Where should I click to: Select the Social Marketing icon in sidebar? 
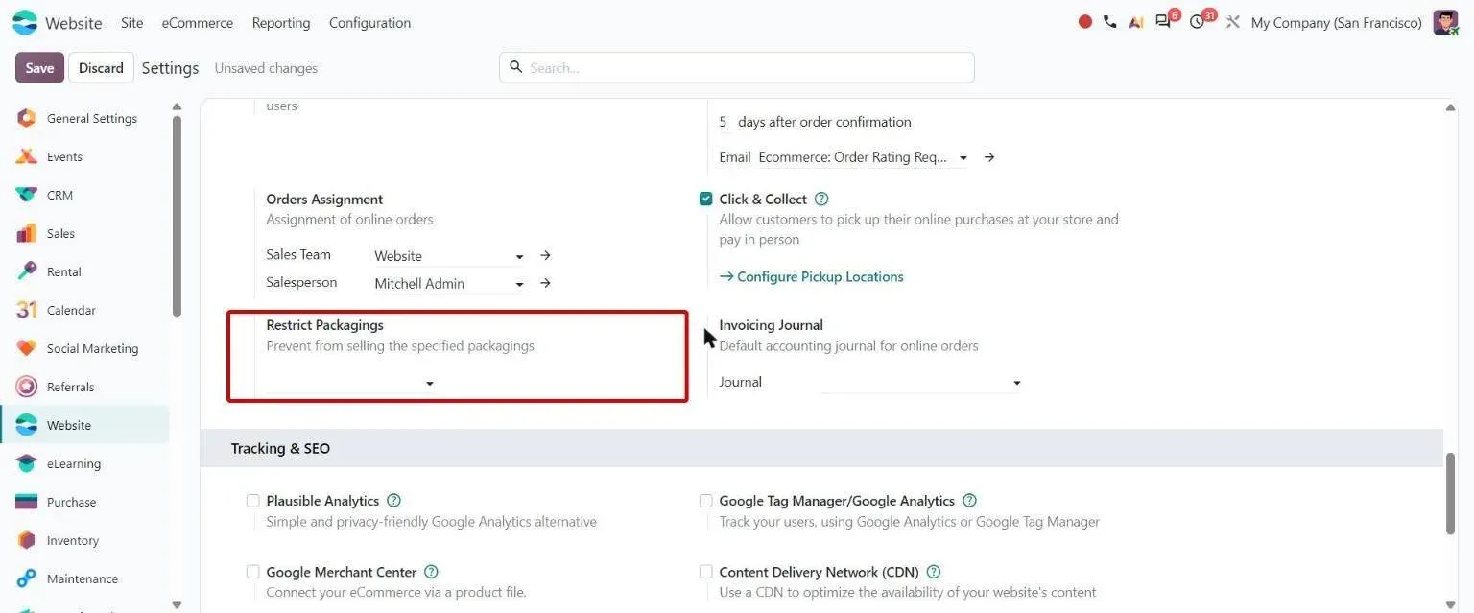(x=27, y=348)
